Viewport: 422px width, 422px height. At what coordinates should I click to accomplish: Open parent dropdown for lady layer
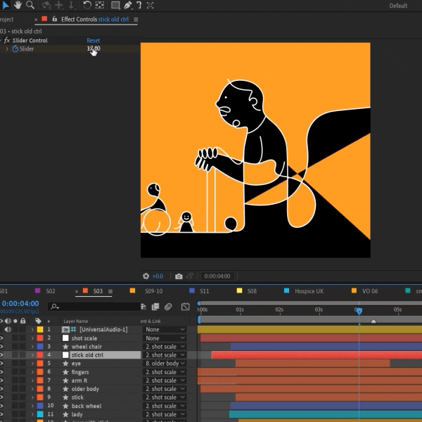tap(165, 414)
